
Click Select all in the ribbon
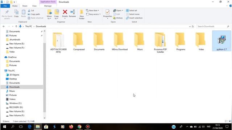point(131,10)
